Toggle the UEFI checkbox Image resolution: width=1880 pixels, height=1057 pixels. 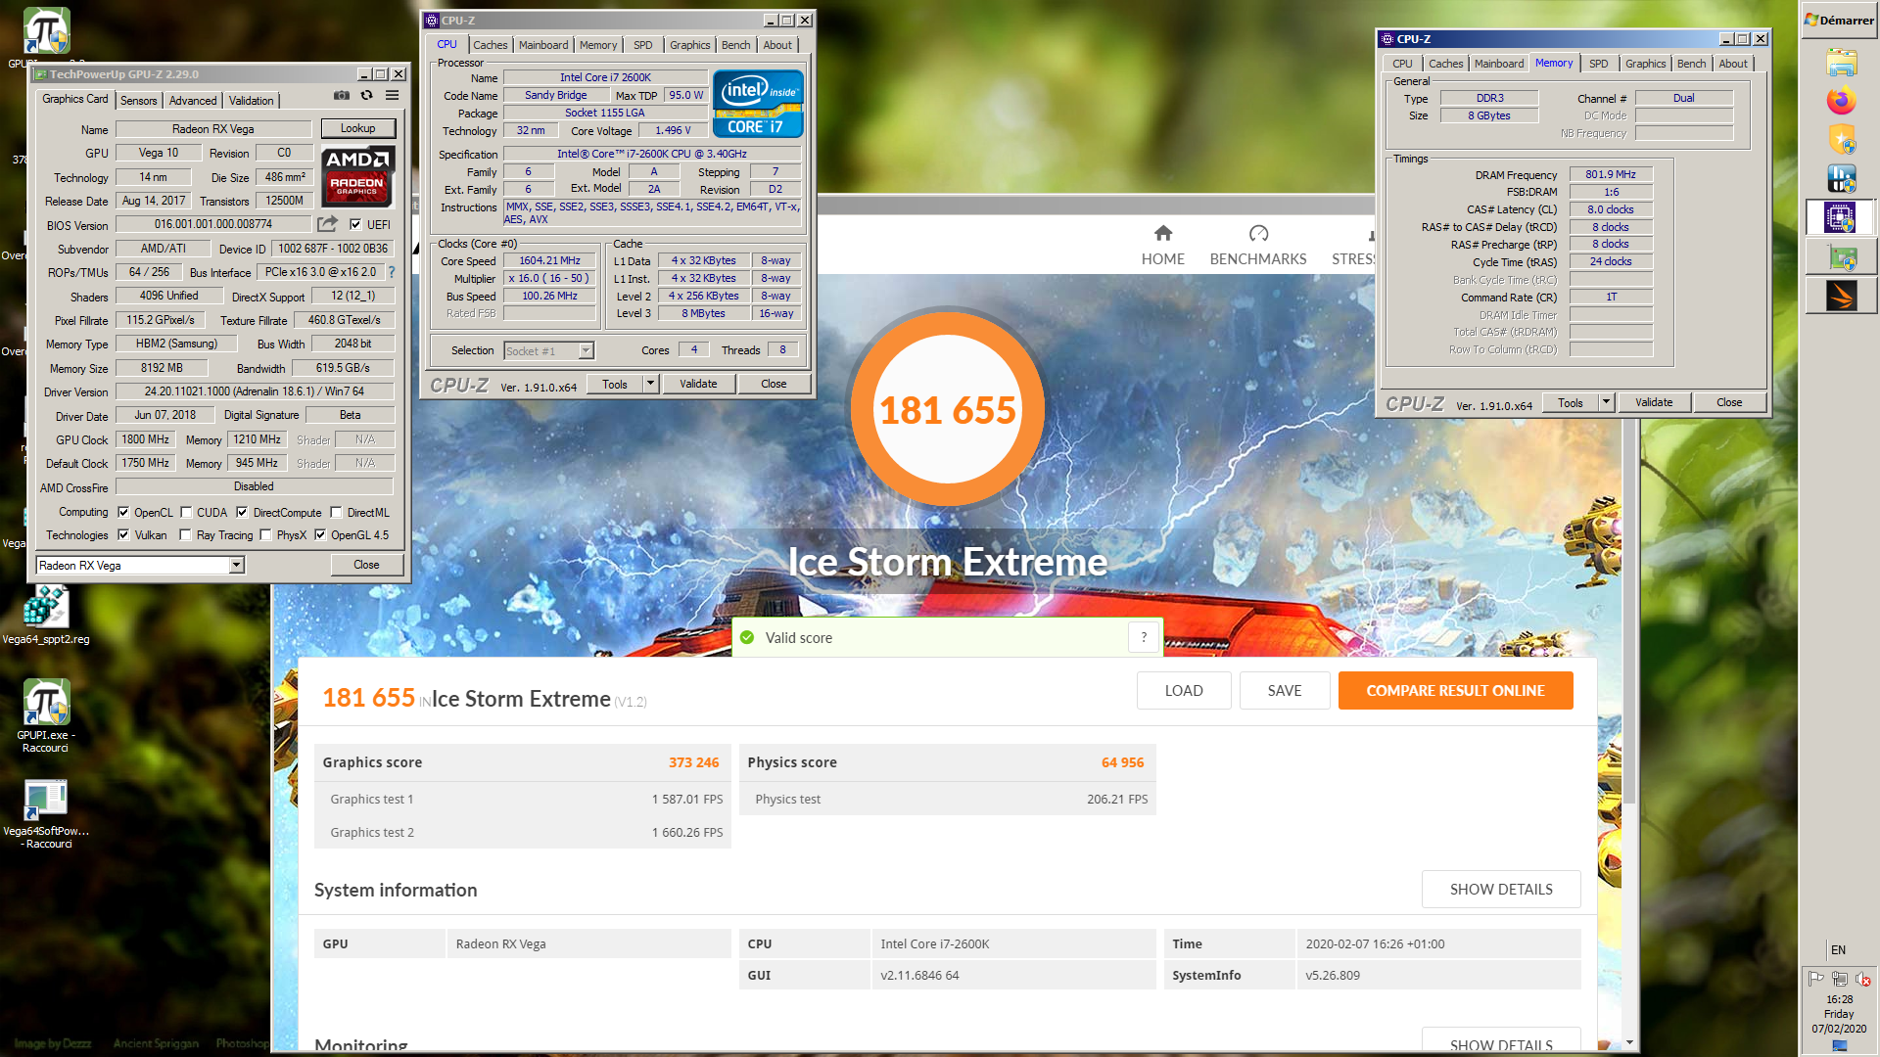click(355, 224)
